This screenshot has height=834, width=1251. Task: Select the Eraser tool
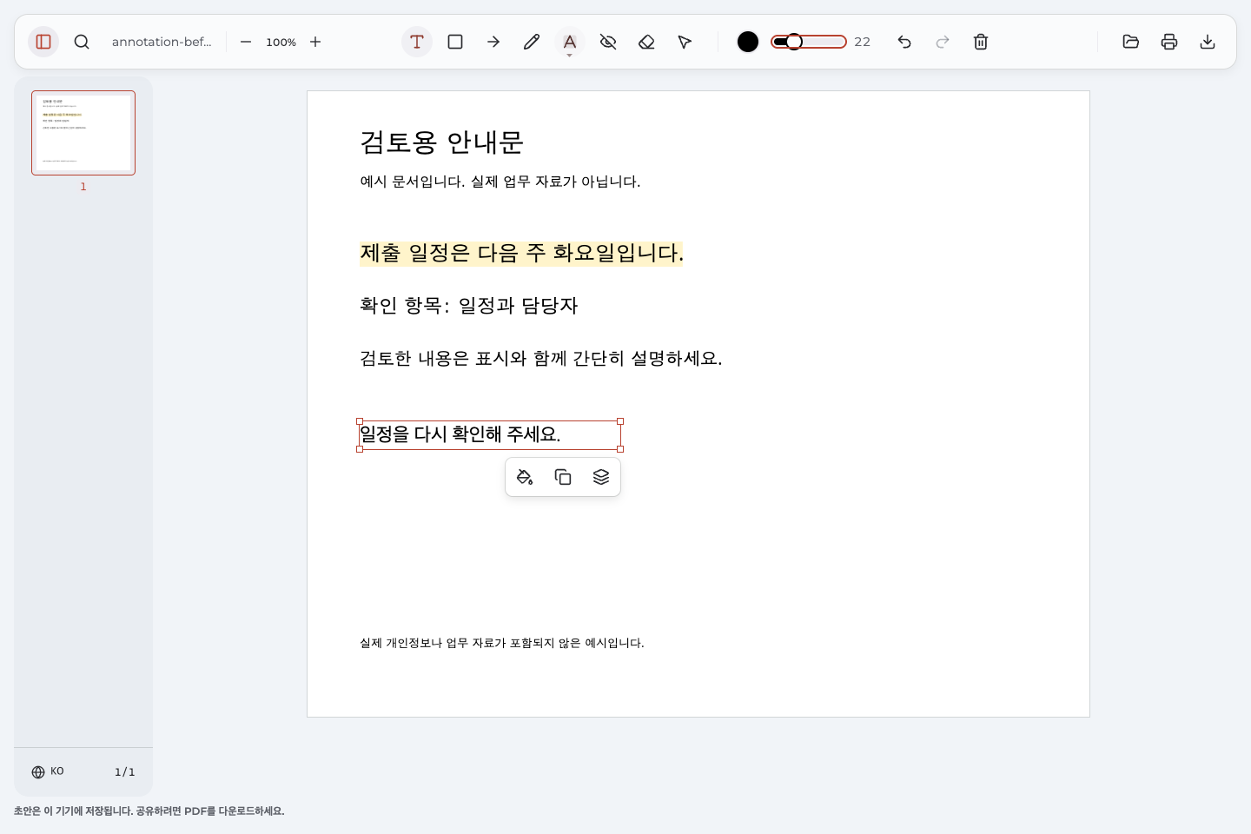pos(646,42)
